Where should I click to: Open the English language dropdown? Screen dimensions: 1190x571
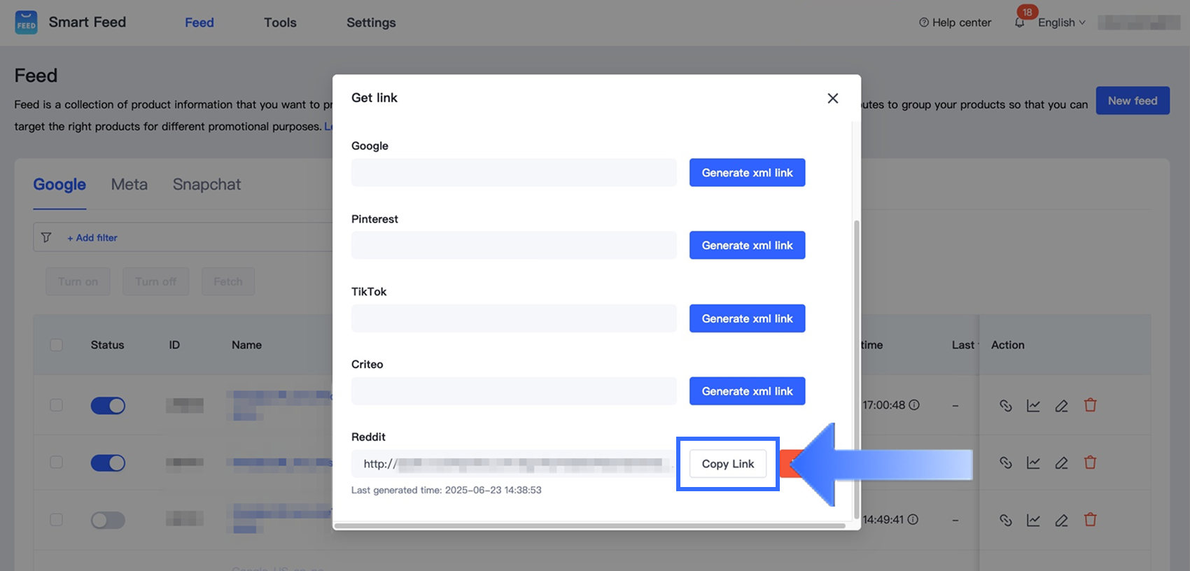pyautogui.click(x=1061, y=22)
